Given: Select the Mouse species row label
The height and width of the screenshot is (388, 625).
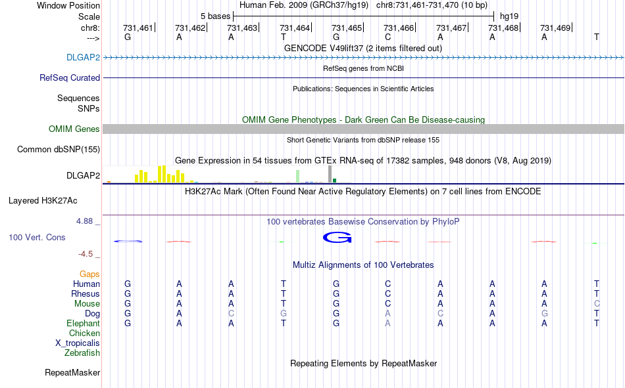Looking at the screenshot, I should tap(87, 303).
